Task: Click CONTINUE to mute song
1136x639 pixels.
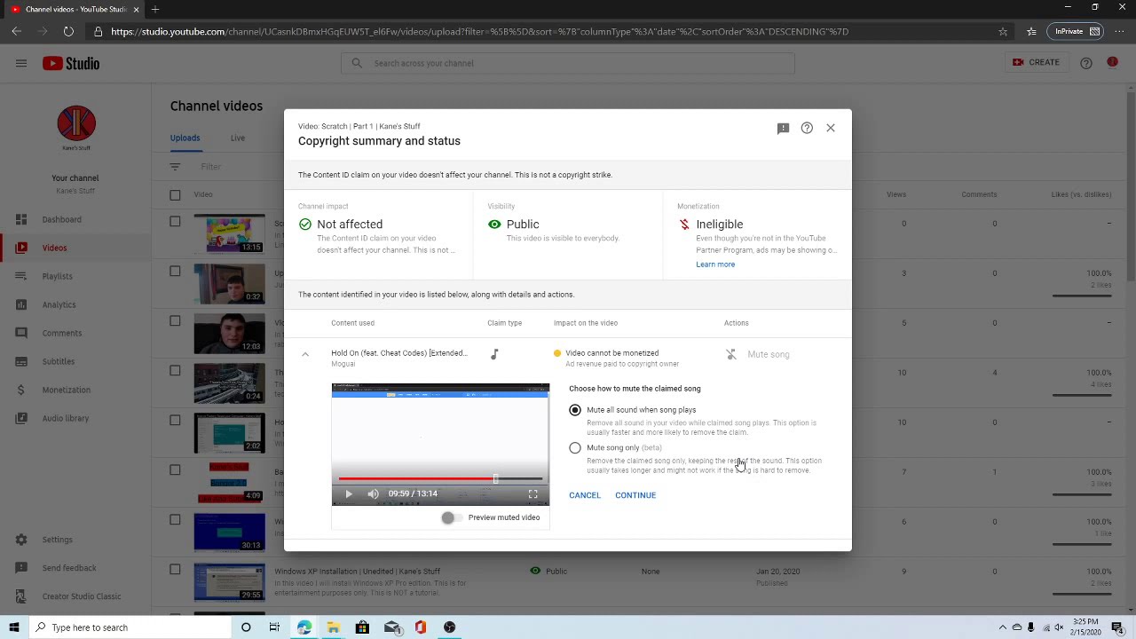Action: pos(635,495)
